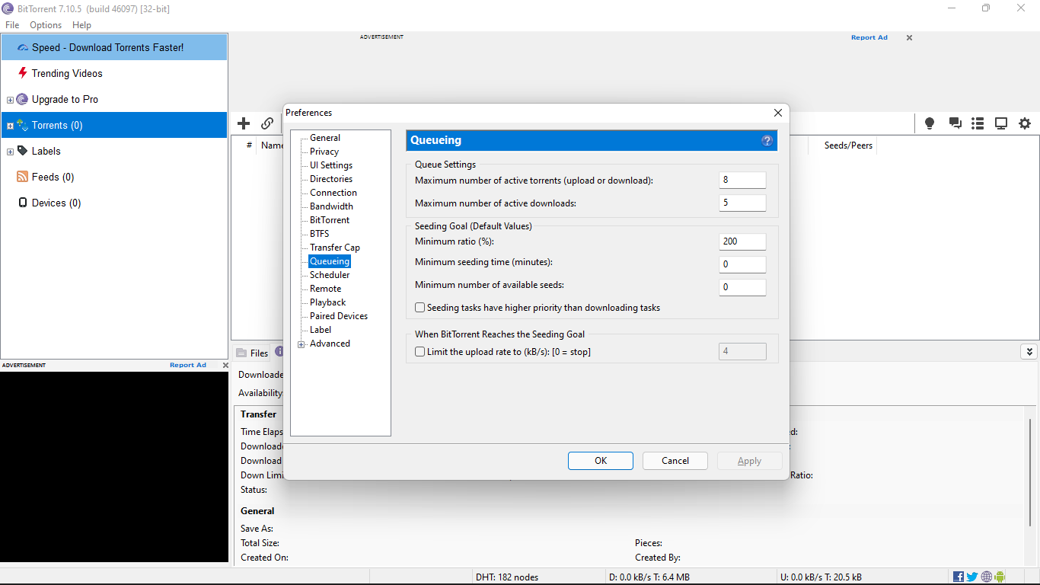Click the Cancel button
The image size is (1040, 585).
click(x=675, y=461)
